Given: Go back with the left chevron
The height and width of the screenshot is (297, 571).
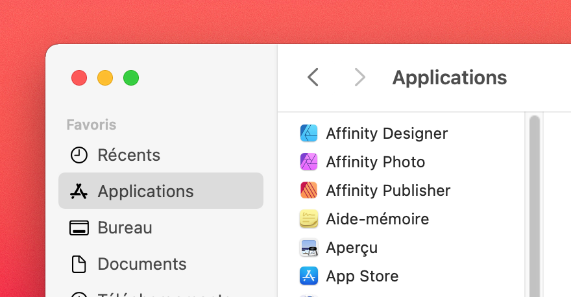Looking at the screenshot, I should point(313,78).
